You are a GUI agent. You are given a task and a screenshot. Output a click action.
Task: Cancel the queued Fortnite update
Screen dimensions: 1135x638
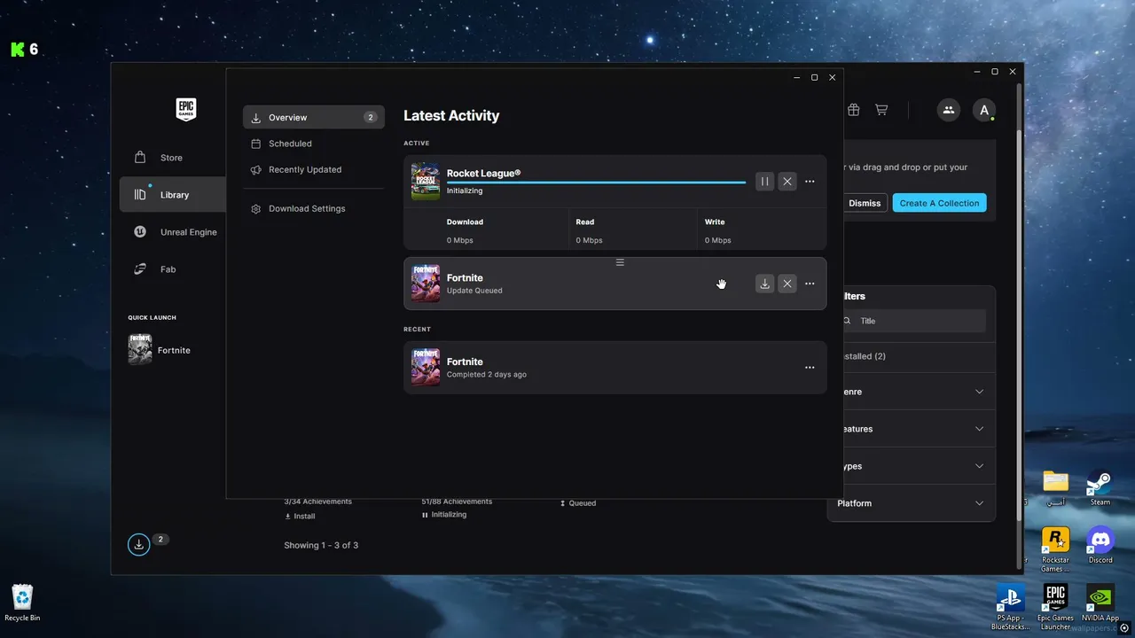pyautogui.click(x=787, y=284)
